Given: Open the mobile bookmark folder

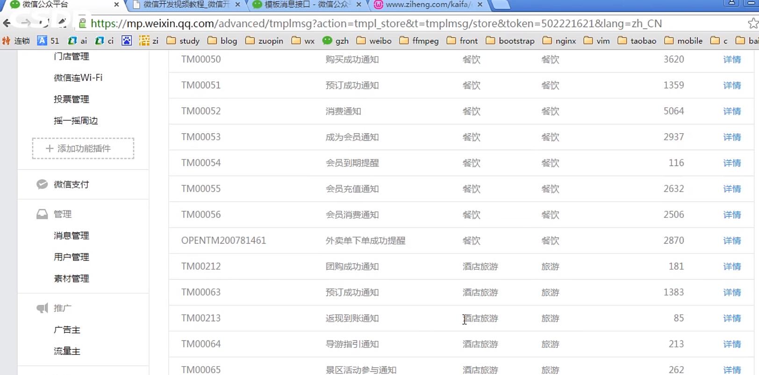Looking at the screenshot, I should coord(683,41).
